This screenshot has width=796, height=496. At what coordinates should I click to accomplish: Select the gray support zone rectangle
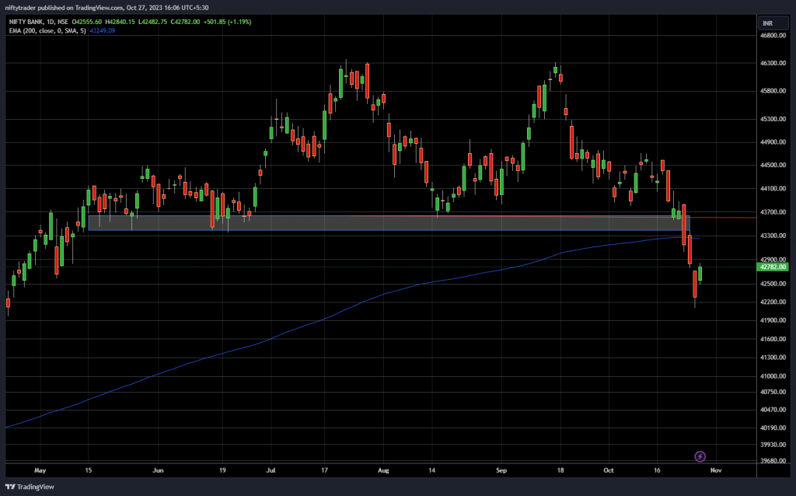coord(389,223)
